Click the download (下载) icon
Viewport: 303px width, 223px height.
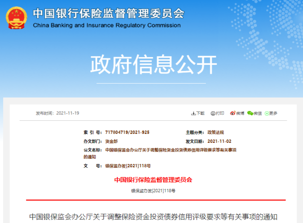pyautogui.click(x=194, y=113)
